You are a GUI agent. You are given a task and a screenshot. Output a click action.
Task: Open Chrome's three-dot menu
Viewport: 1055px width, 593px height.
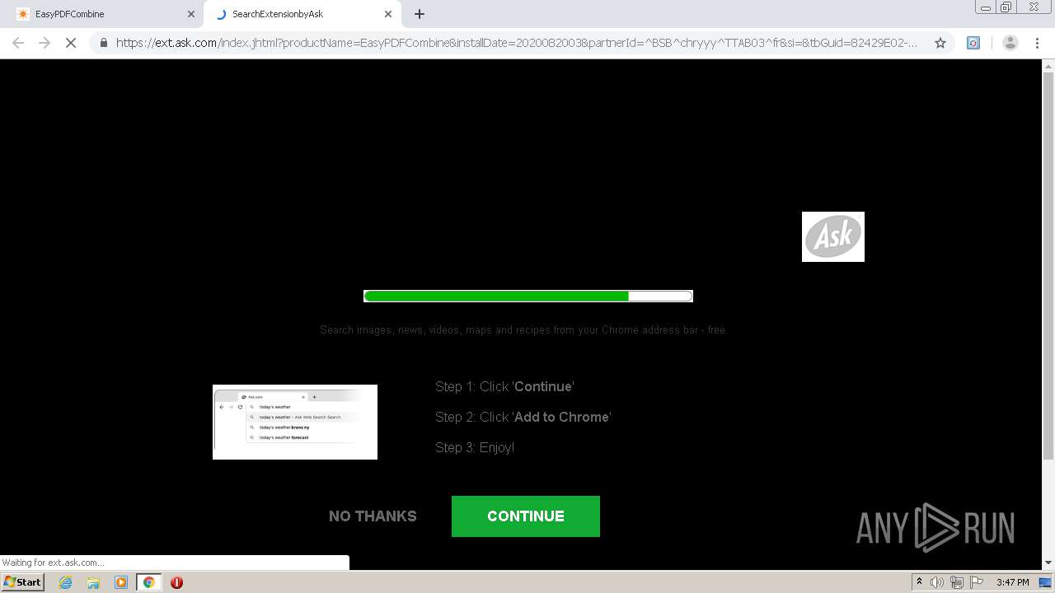[x=1037, y=43]
